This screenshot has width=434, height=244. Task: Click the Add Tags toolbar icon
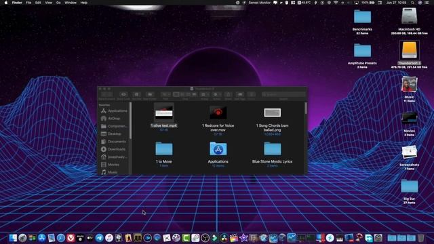tap(239, 95)
